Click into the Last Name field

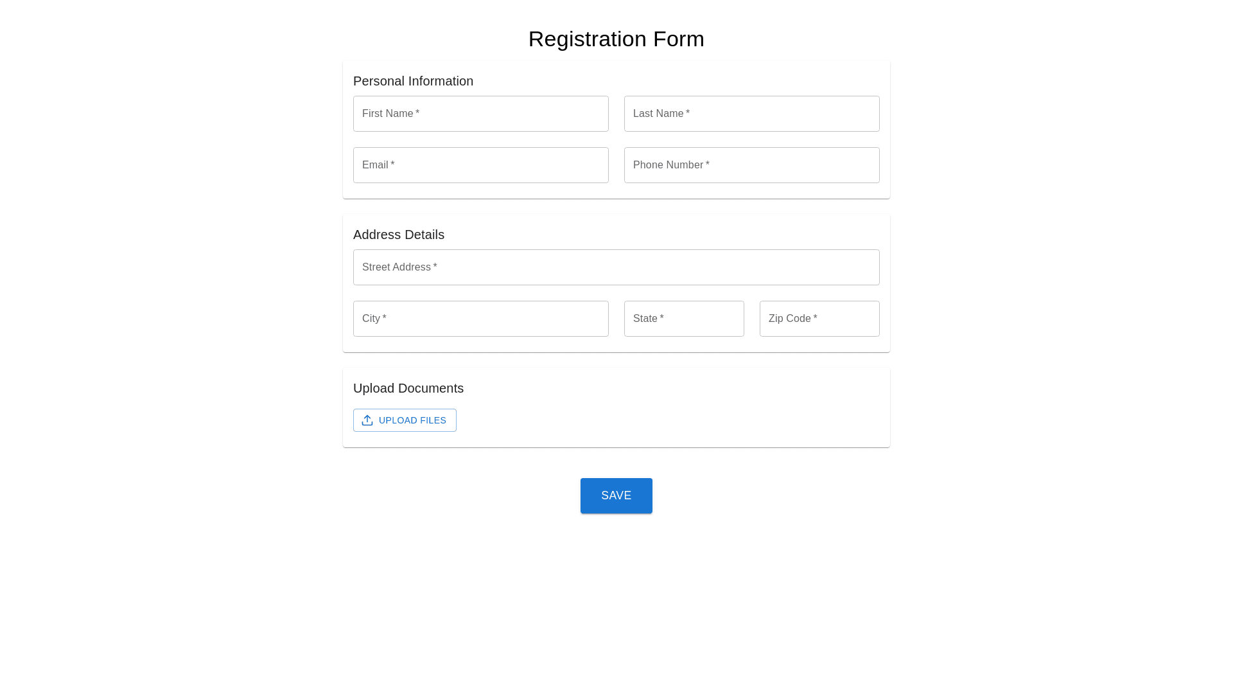(751, 114)
